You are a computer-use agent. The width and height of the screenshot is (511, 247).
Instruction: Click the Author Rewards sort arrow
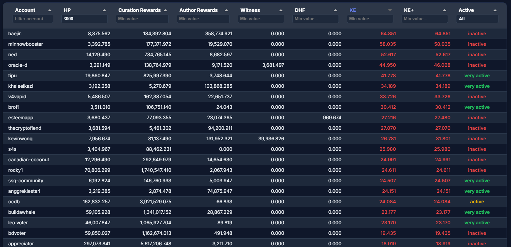tap(226, 10)
